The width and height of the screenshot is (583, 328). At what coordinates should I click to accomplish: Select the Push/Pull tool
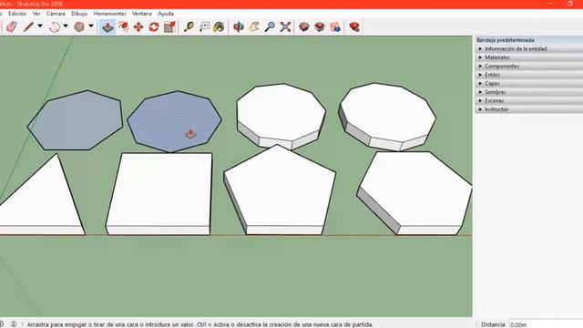[107, 26]
